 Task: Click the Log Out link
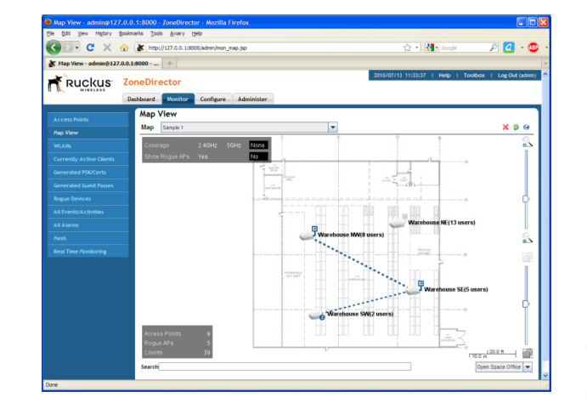click(x=516, y=76)
